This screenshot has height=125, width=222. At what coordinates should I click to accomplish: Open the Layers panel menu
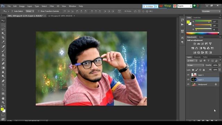(220, 57)
